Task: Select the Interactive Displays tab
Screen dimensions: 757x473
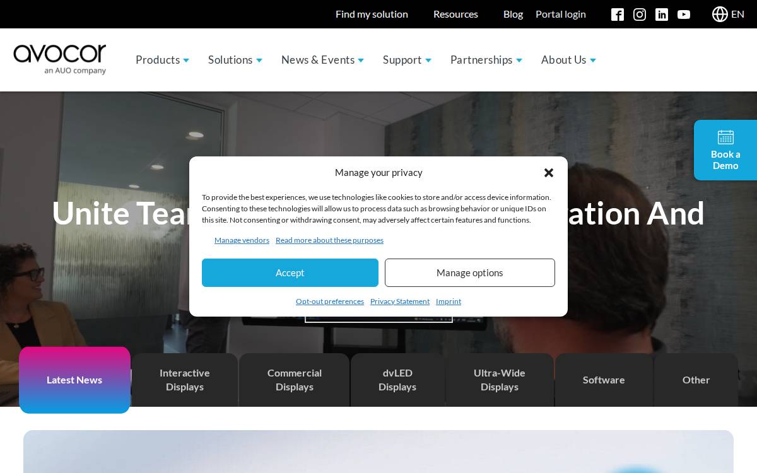Action: pyautogui.click(x=185, y=380)
